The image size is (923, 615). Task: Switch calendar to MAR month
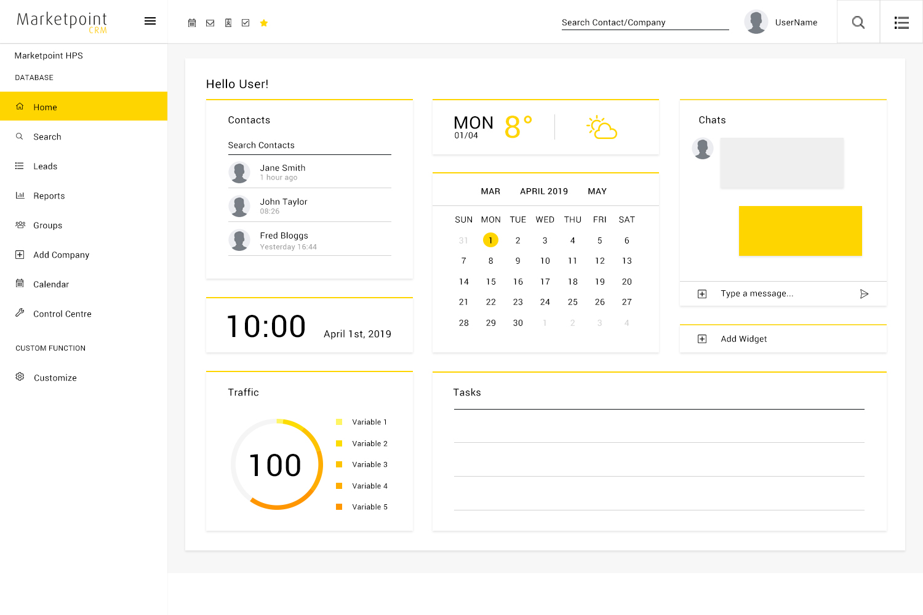point(490,191)
